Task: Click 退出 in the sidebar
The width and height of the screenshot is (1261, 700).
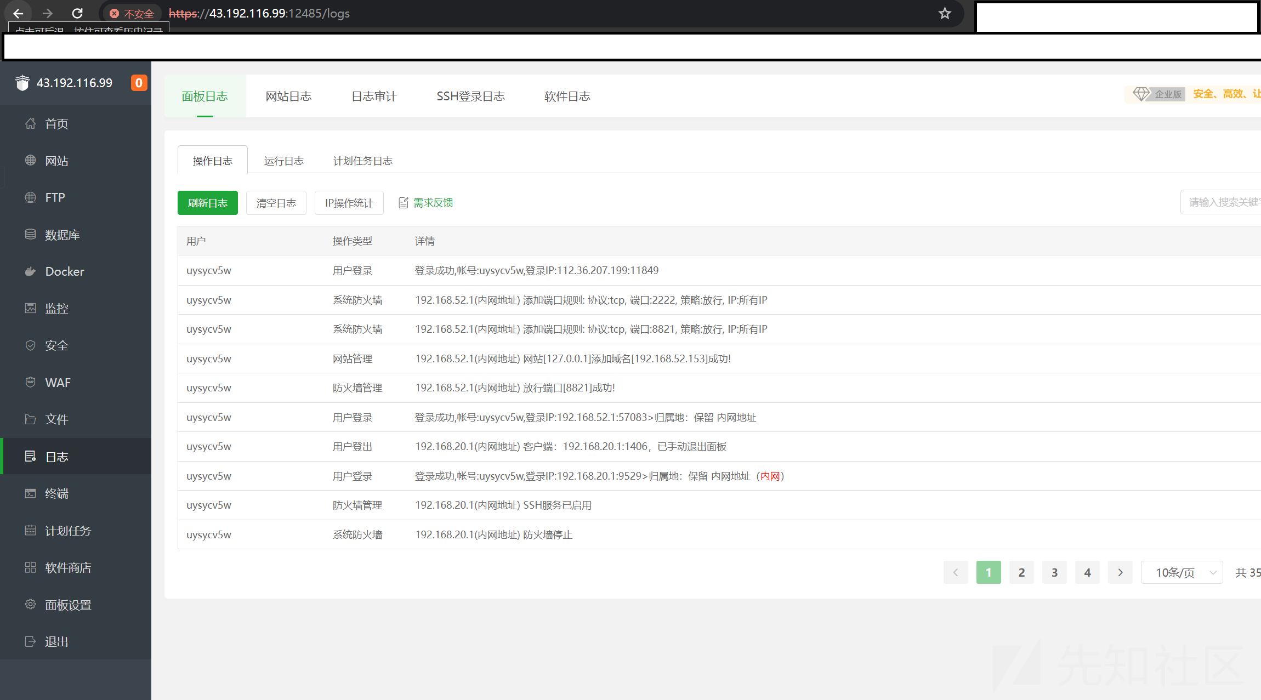Action: 77,641
